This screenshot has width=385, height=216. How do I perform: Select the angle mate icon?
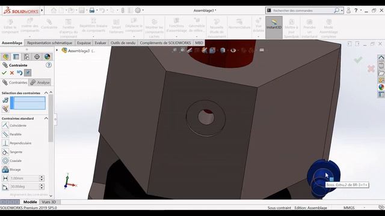pyautogui.click(x=5, y=187)
